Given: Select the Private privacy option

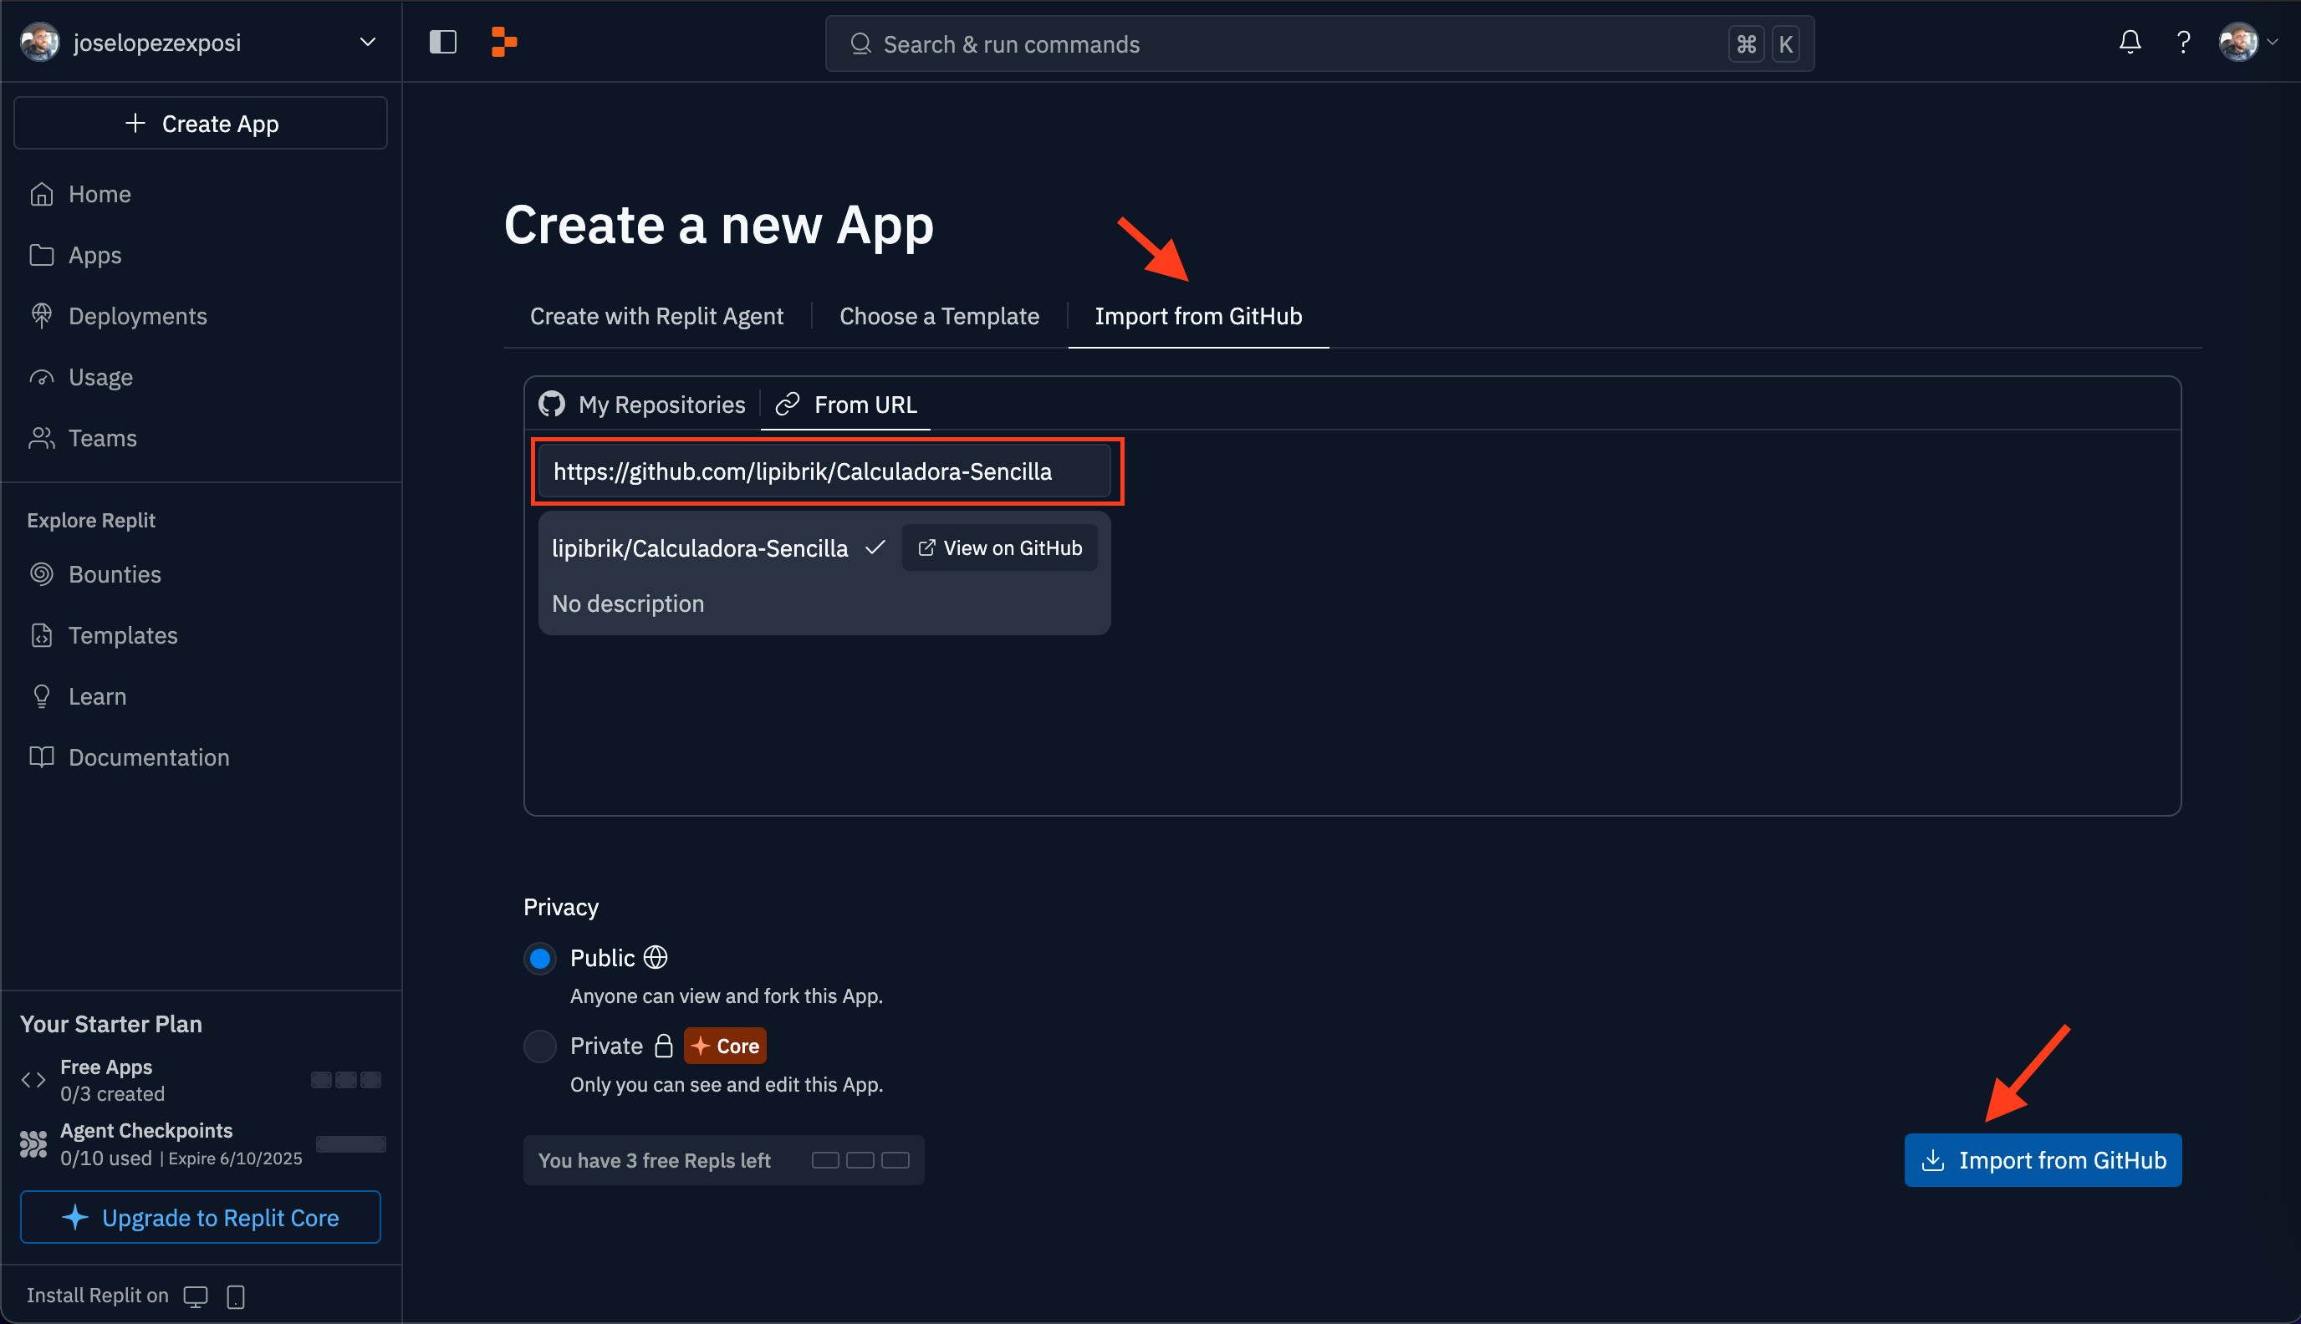Looking at the screenshot, I should 540,1046.
